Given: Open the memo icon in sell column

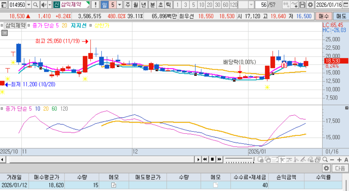Looking at the screenshot, I should pyautogui.click(x=215, y=185).
